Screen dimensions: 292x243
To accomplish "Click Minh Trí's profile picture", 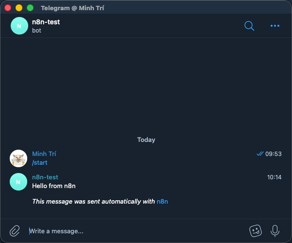I will point(18,158).
